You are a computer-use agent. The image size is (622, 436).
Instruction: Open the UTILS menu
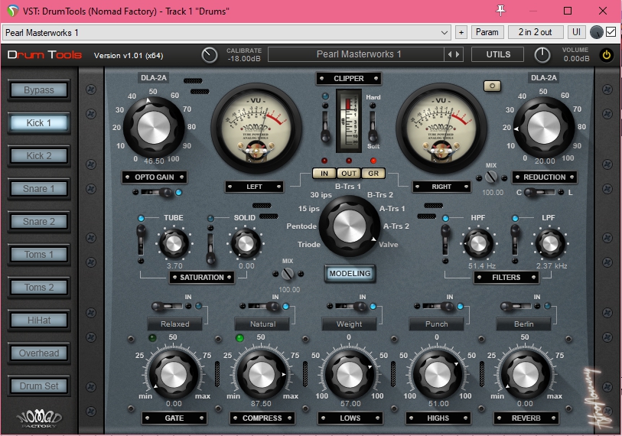498,54
